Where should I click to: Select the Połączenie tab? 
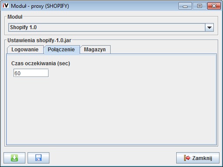(62, 50)
